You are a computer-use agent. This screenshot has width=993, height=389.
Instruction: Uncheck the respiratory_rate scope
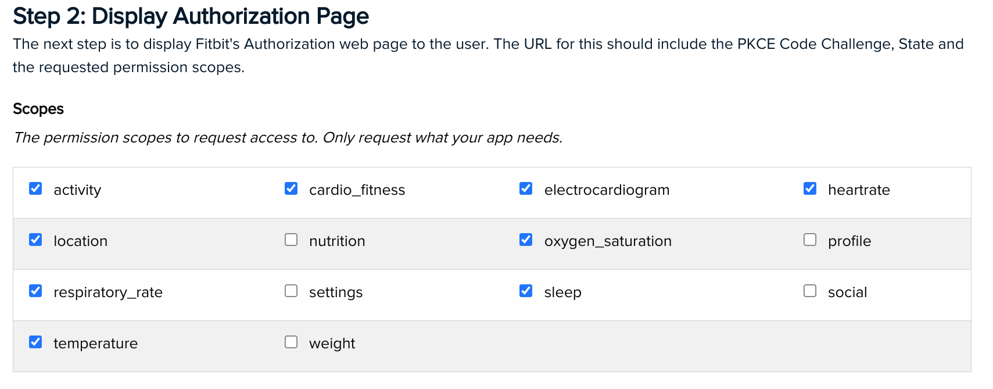35,291
